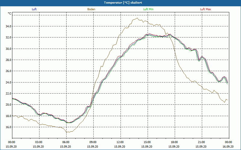Viewport: 241px width, 150px height.
Task: Click the °C unit label
Action: (x=10, y=13)
